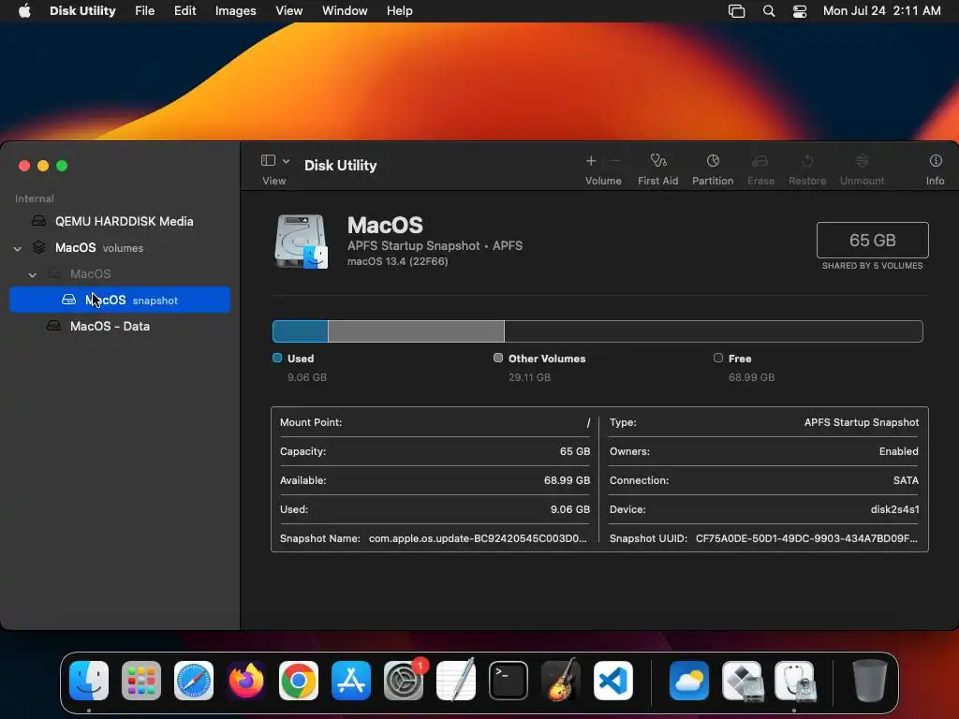Click the disk2s4s1 device value

[894, 509]
